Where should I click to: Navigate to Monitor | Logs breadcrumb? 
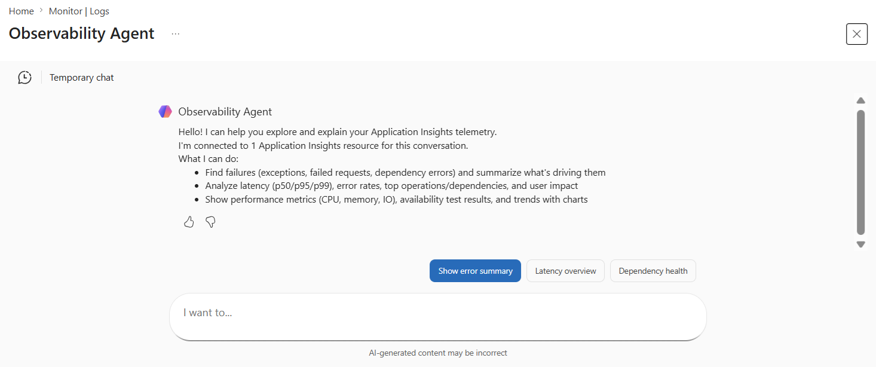tap(79, 11)
